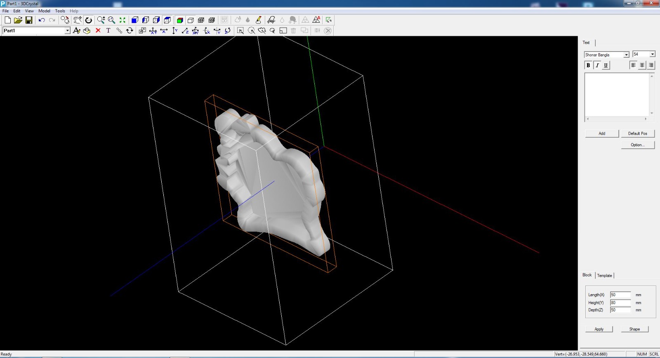Screen dimensions: 660x358
Task: Save the model with the floppy disk icon
Action: click(29, 20)
